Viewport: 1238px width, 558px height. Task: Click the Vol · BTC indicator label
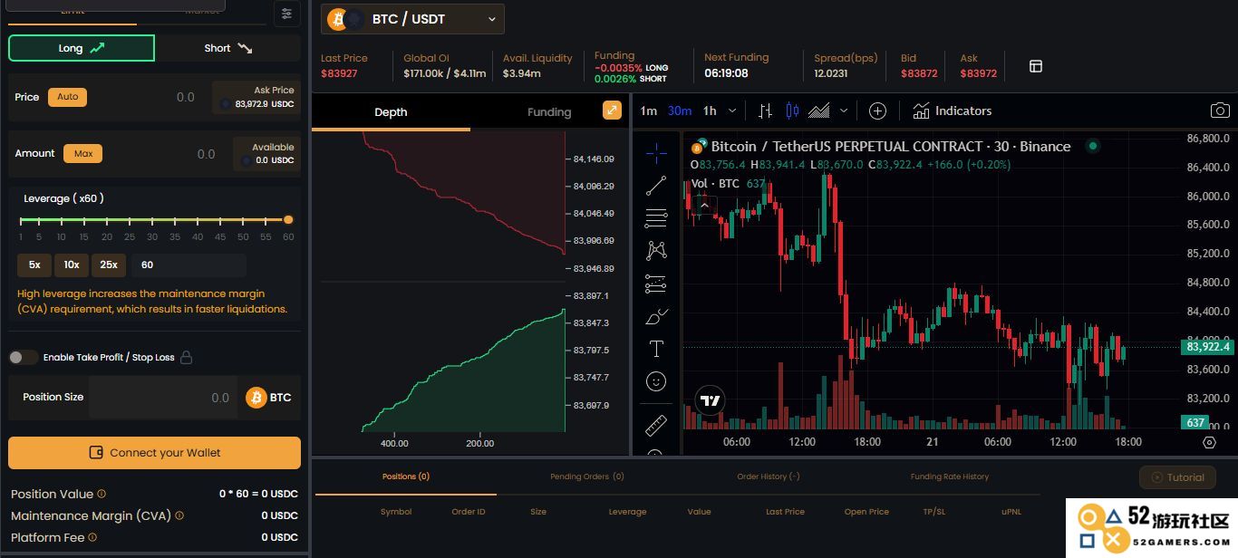tap(715, 183)
